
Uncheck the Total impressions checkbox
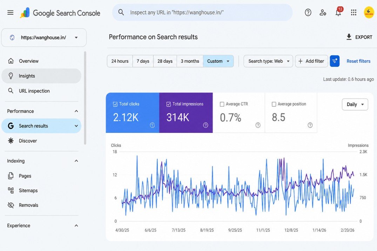coord(169,104)
